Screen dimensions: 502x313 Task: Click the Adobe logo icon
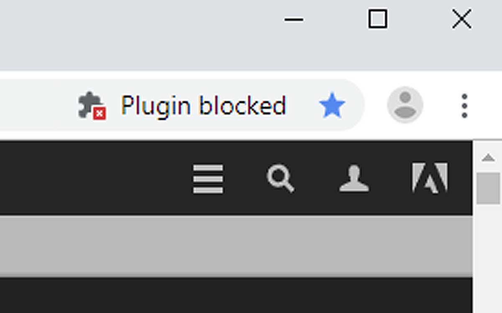click(430, 178)
